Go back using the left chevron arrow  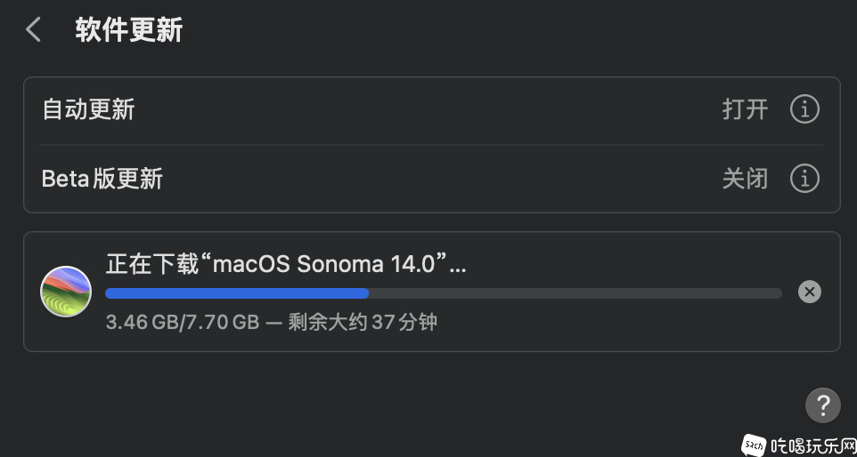click(x=33, y=29)
